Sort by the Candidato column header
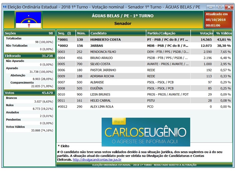 [117, 33]
